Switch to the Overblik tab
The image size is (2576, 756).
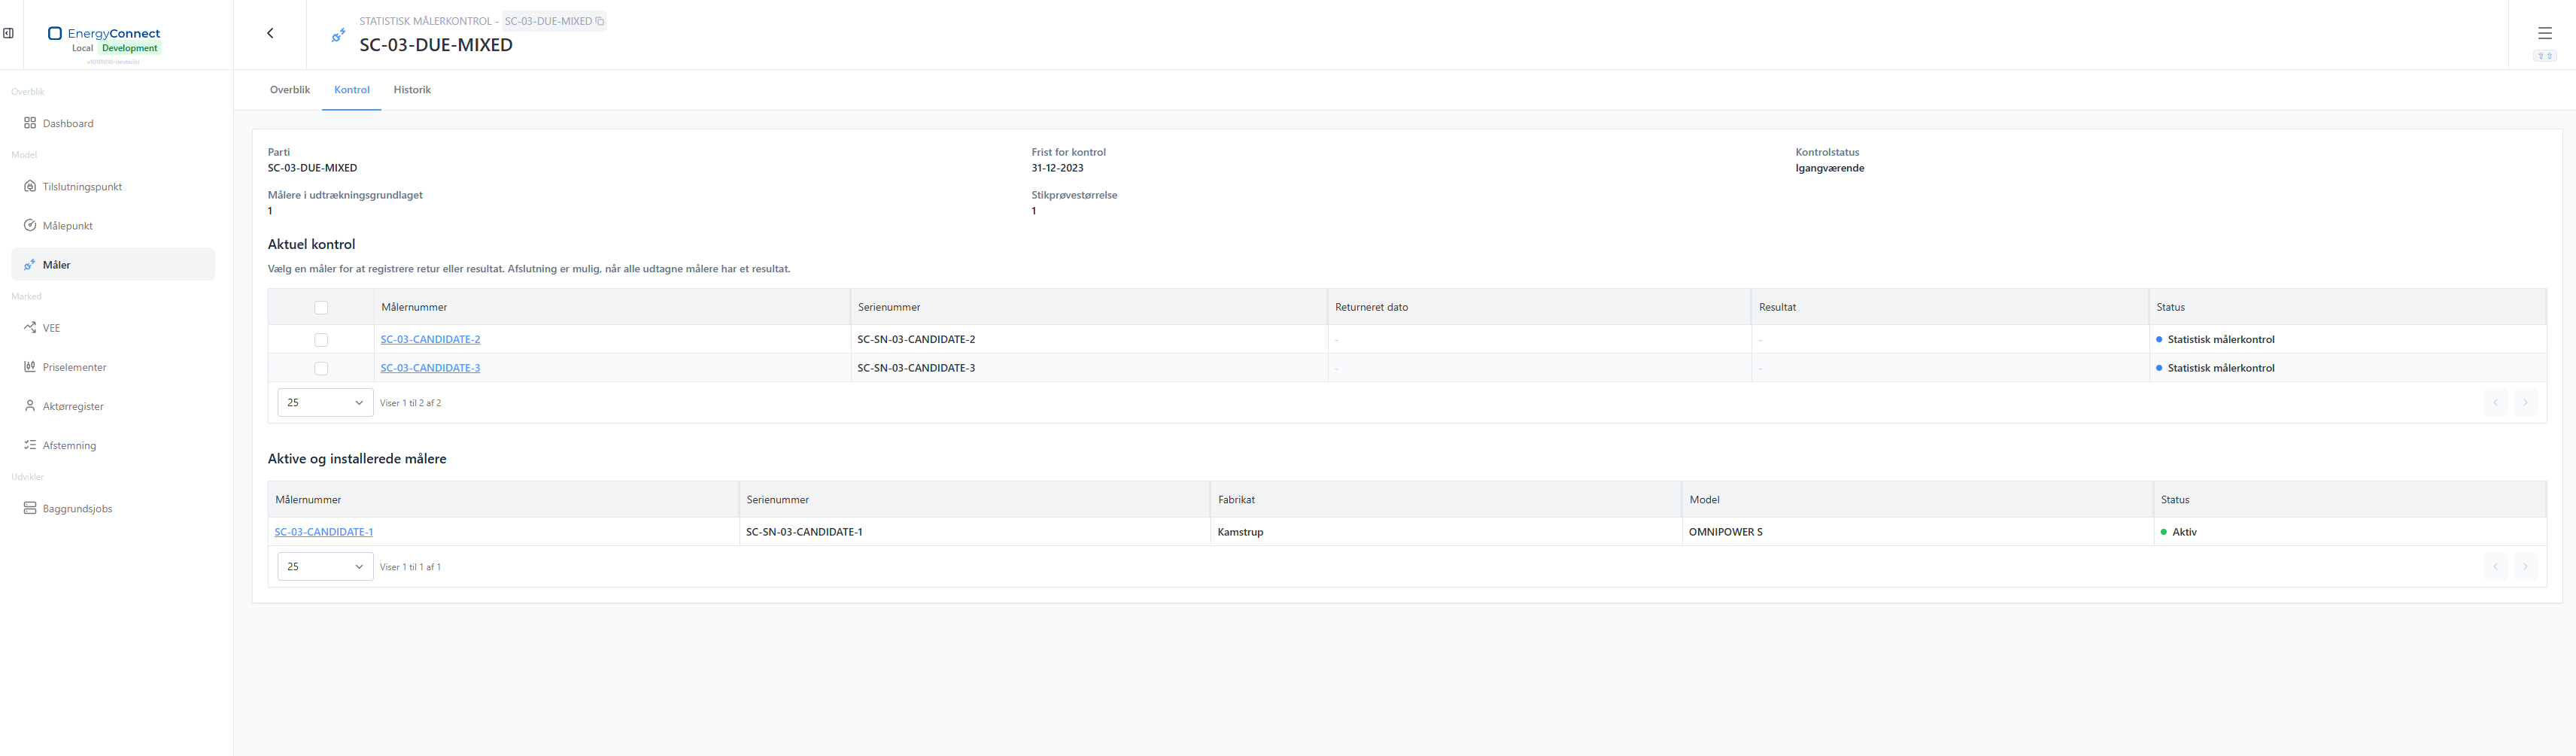coord(290,90)
